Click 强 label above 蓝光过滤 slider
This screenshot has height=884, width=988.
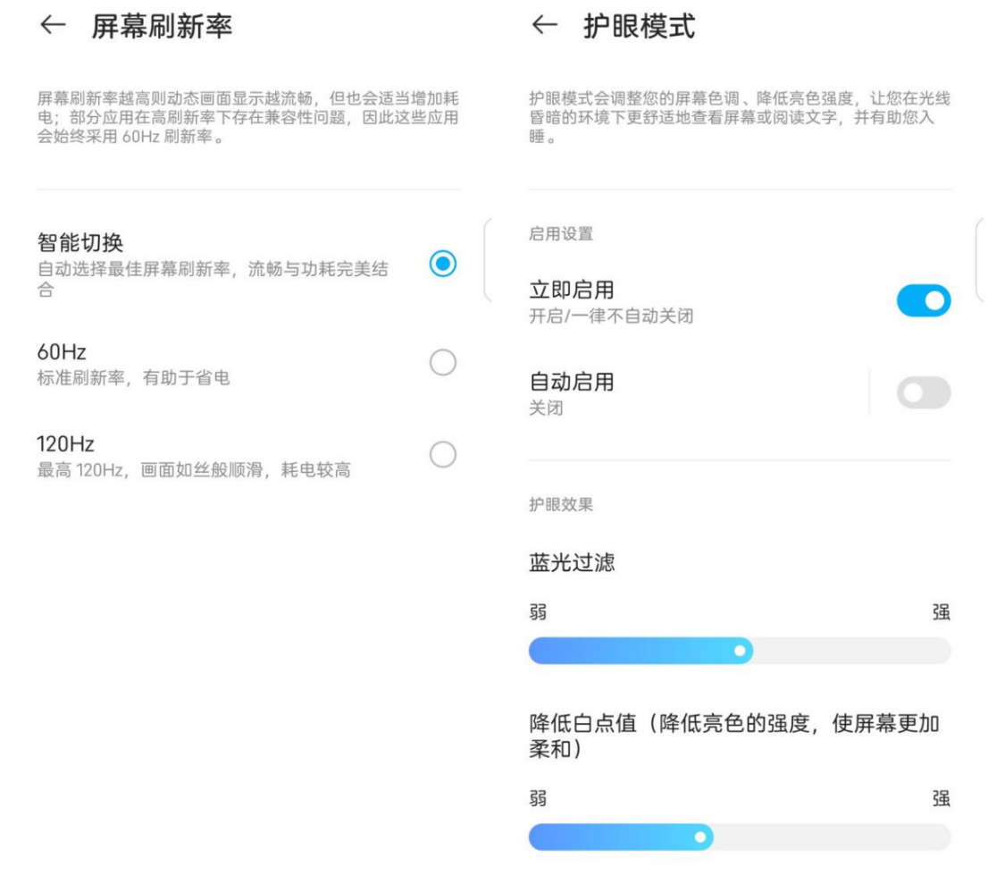click(x=942, y=611)
